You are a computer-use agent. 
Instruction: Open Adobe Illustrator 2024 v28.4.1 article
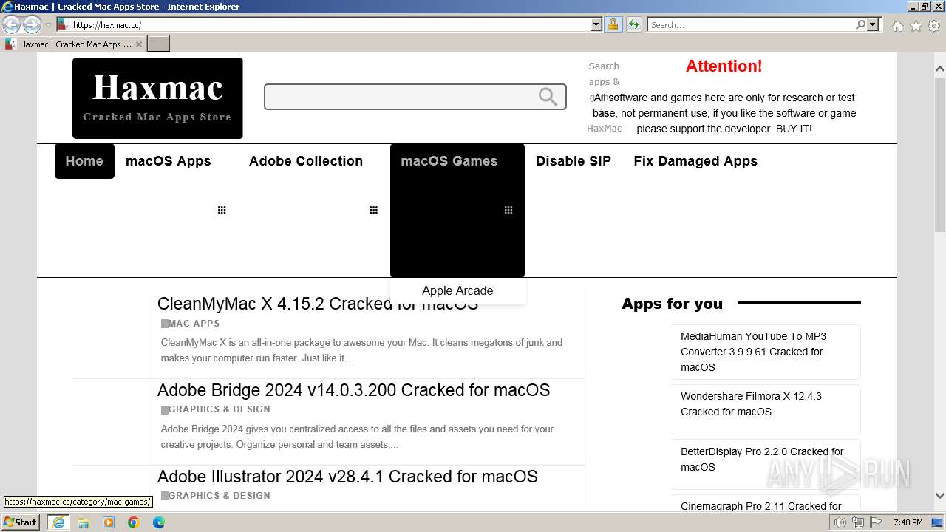coord(347,477)
